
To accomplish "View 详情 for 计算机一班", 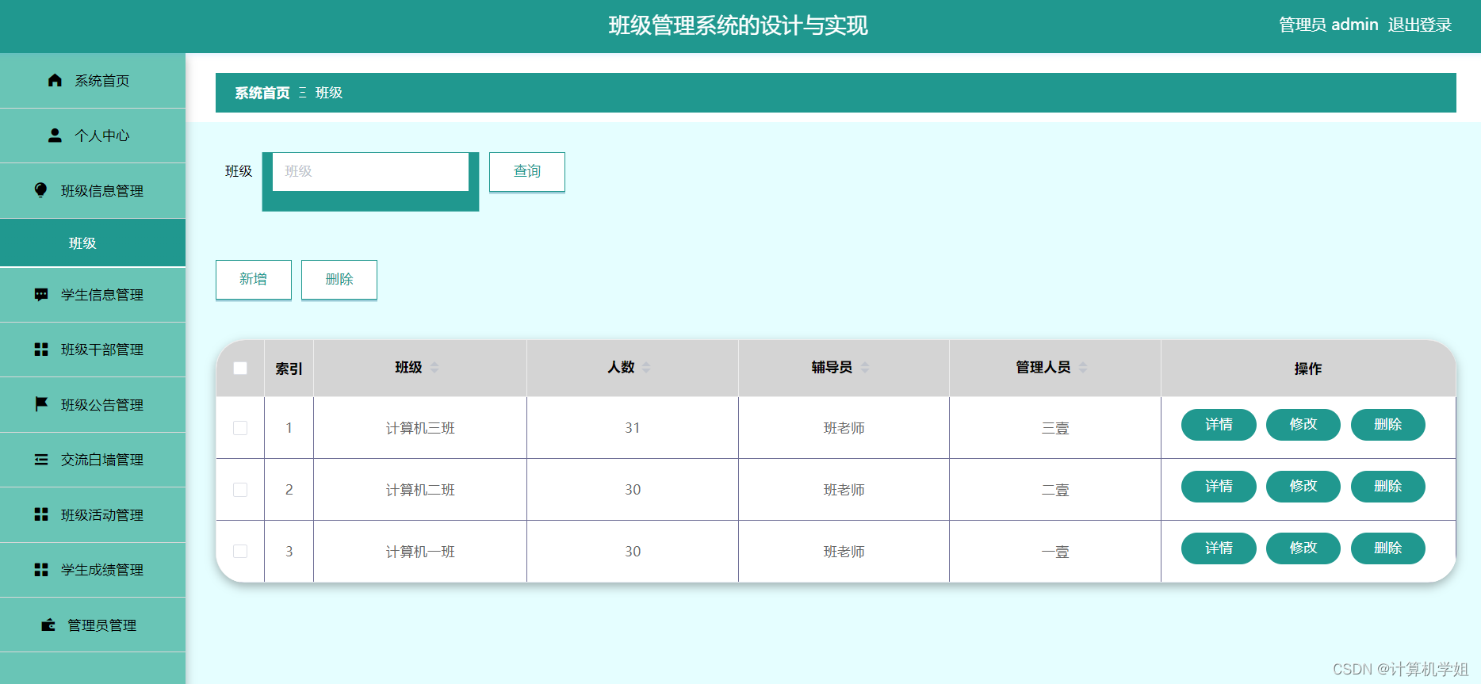I will [1219, 548].
